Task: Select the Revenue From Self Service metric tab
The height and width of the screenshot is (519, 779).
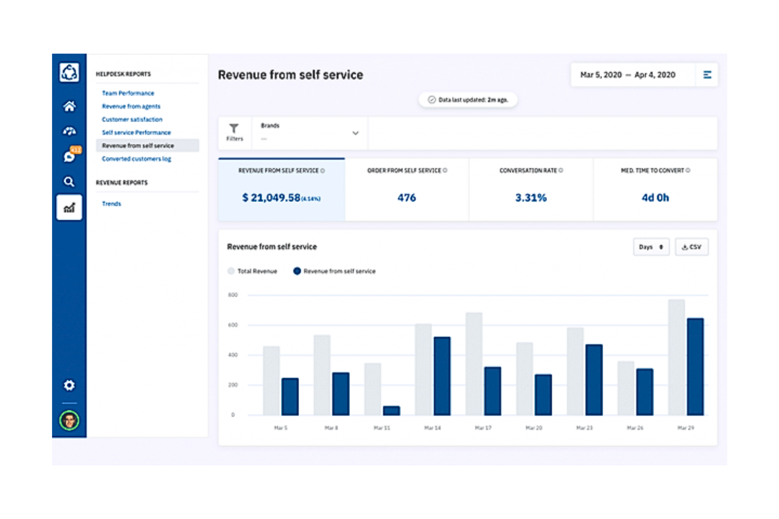Action: click(x=282, y=189)
